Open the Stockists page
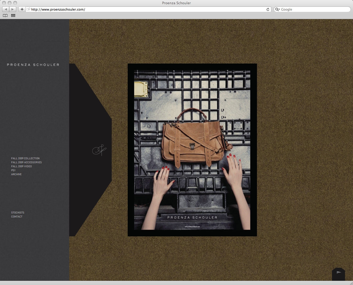The width and height of the screenshot is (353, 285). tap(18, 212)
